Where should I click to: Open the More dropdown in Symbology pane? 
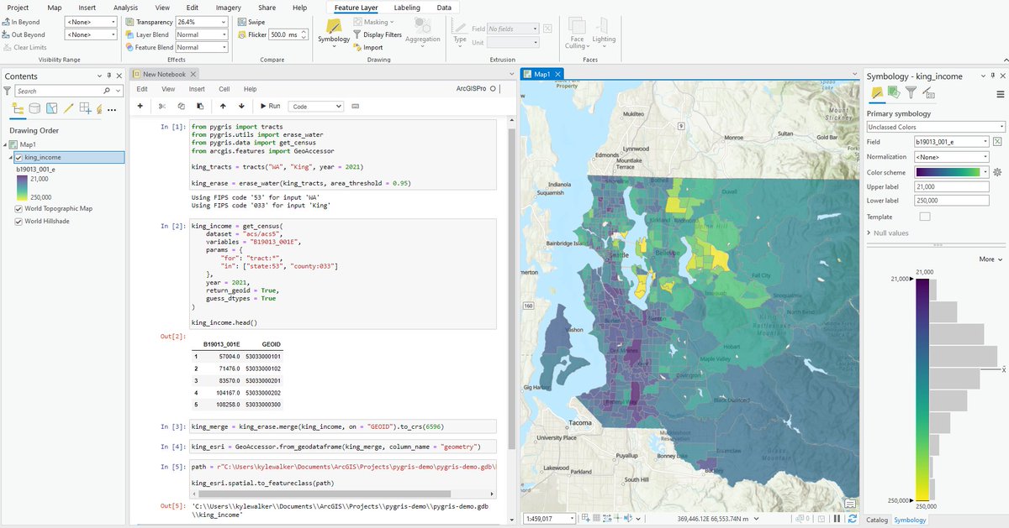coord(991,259)
